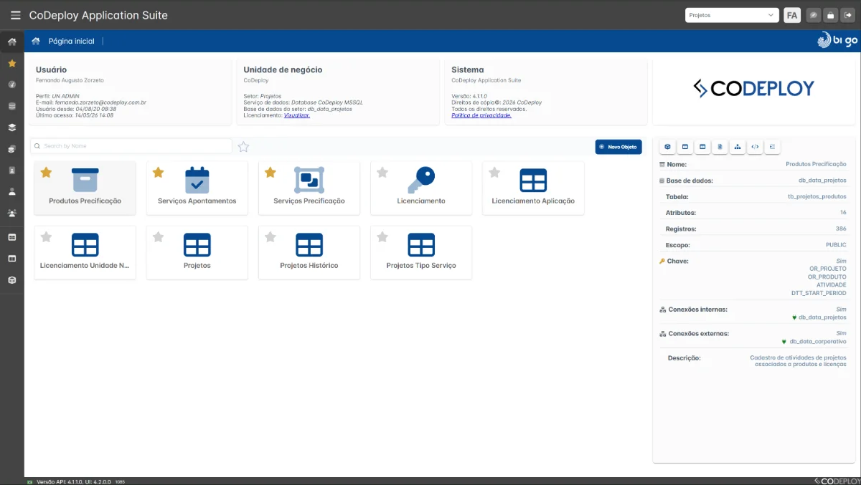Click the key field OR_PROJETO

coord(828,269)
